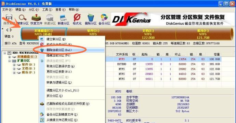236x123 pixels.
Task: Expand the 娱乐(F:) tree node
Action: pos(14,73)
